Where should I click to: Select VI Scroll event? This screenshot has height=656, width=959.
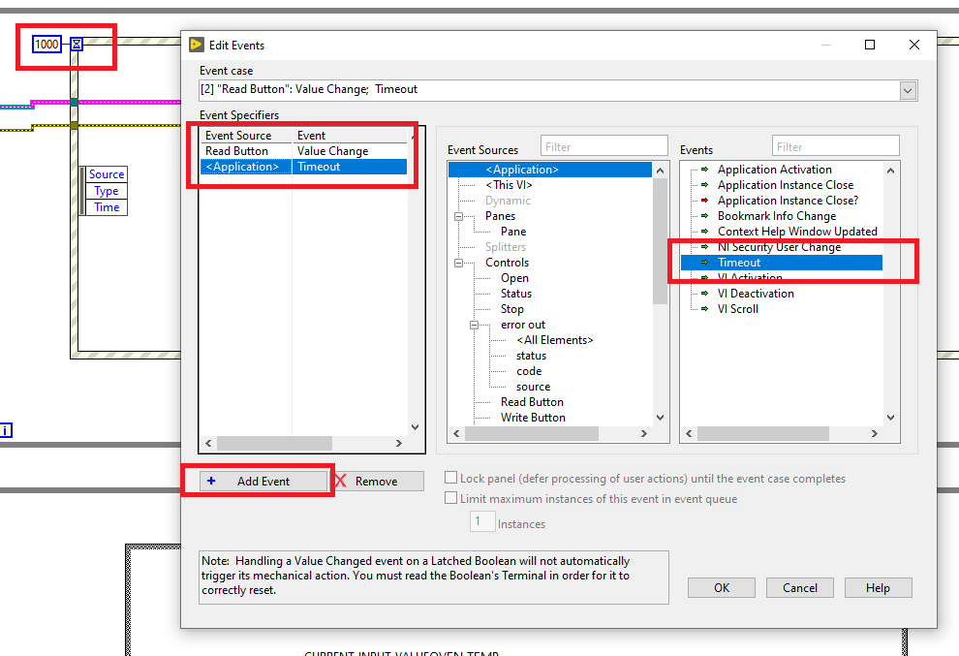pyautogui.click(x=737, y=309)
